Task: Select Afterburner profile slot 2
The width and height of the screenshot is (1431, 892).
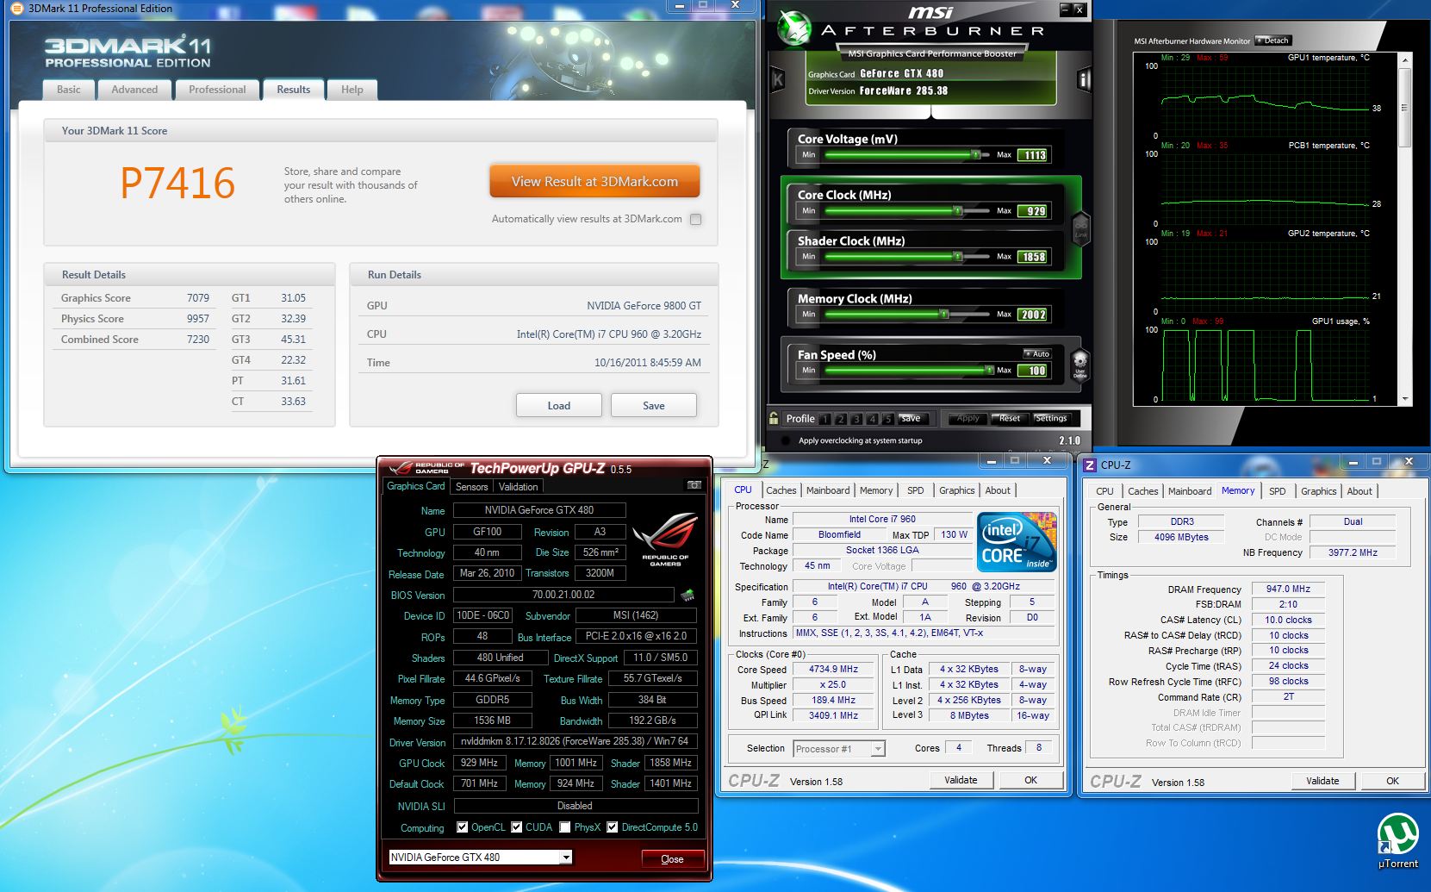Action: [841, 419]
